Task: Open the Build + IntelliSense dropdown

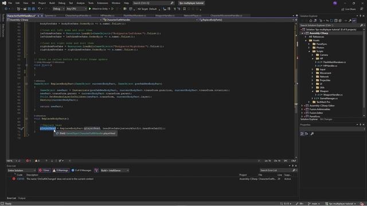Action: click(115, 171)
